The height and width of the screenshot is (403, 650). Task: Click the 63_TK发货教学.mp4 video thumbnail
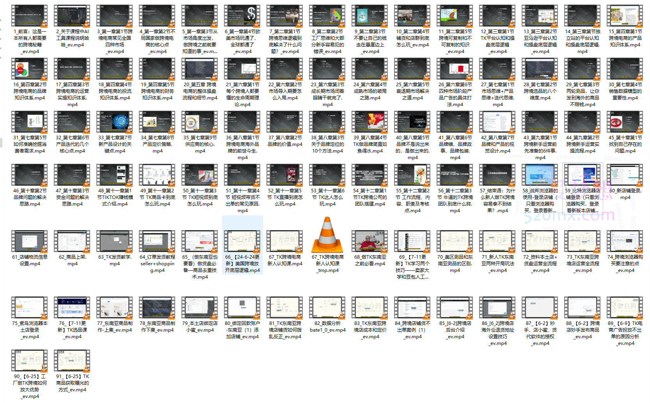(x=115, y=241)
